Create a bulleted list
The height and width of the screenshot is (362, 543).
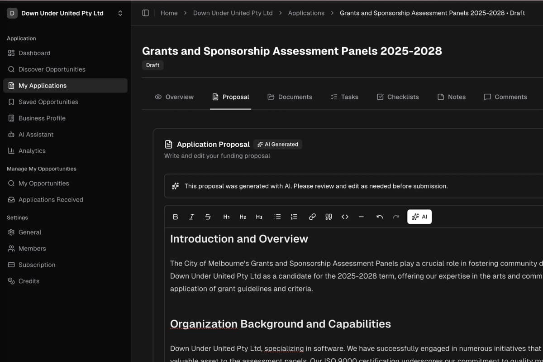coord(277,217)
